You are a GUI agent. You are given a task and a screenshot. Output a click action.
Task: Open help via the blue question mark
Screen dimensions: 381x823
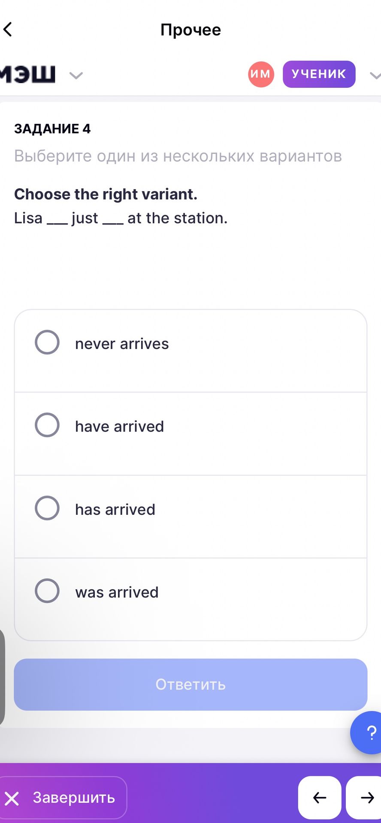click(x=367, y=733)
